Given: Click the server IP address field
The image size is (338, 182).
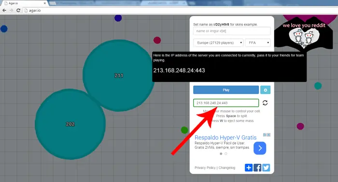Looking at the screenshot, I should pyautogui.click(x=226, y=103).
